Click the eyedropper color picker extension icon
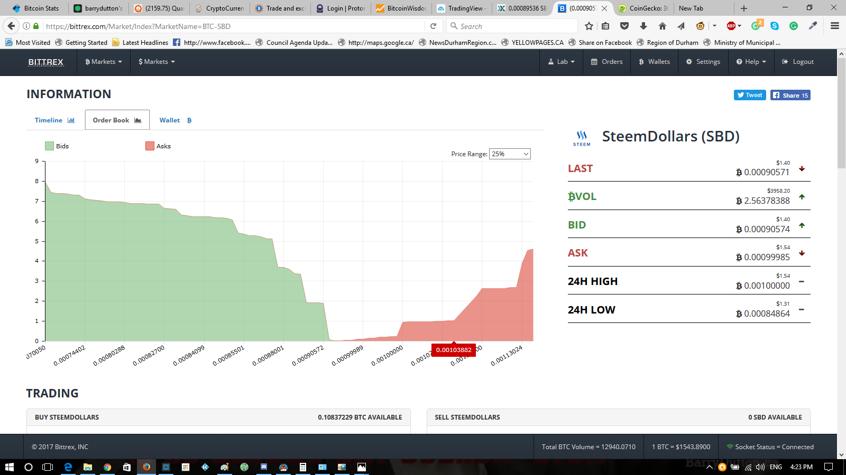This screenshot has width=846, height=475. tap(813, 26)
